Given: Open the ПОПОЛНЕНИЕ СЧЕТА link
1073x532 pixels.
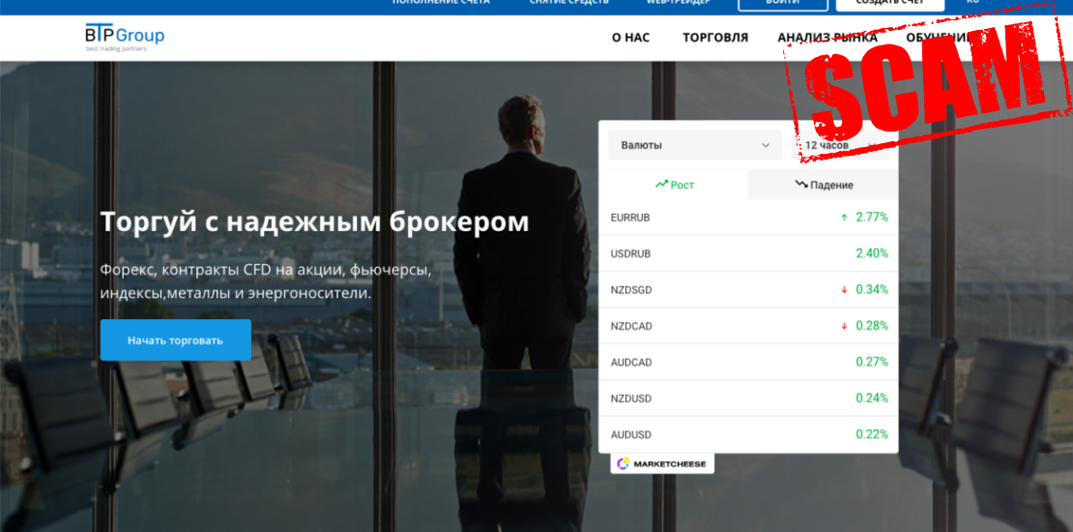Looking at the screenshot, I should click(441, 2).
